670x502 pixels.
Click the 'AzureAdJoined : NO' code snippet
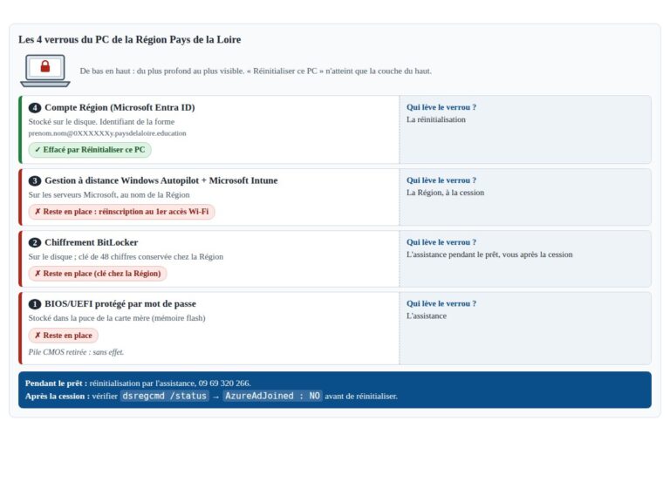point(272,397)
